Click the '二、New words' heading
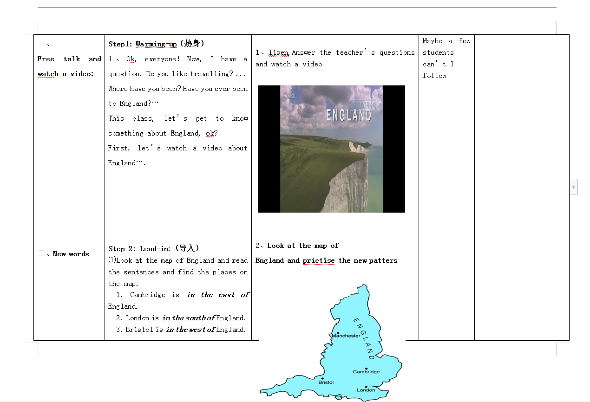The width and height of the screenshot is (590, 402). coord(64,254)
